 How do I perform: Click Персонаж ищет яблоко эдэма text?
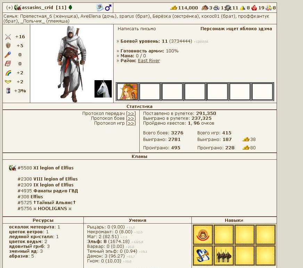[x=236, y=29]
